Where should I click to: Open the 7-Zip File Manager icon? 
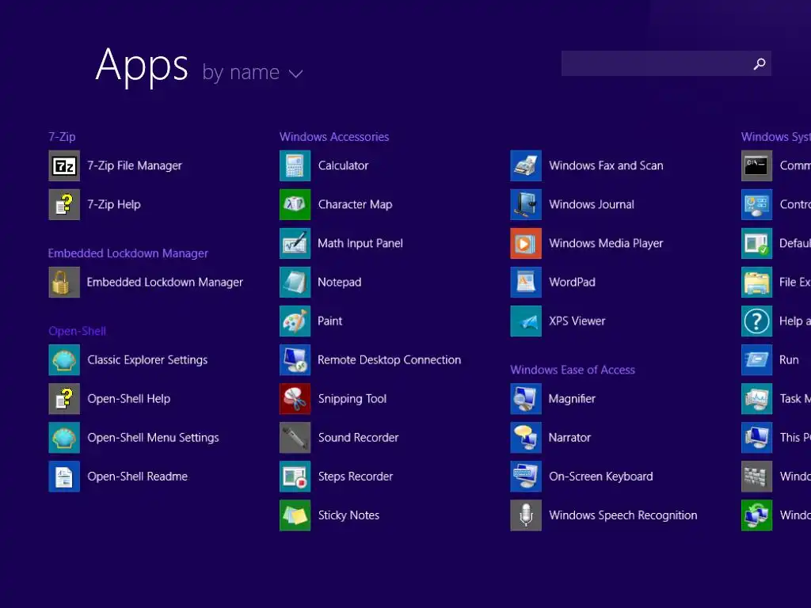point(64,165)
